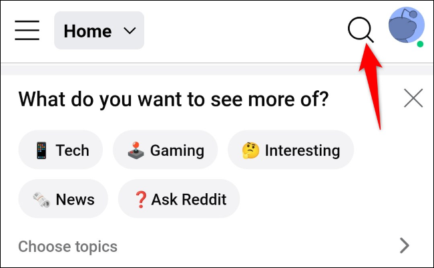434x268 pixels.
Task: Dismiss the topics prompt with X
Action: [x=413, y=98]
